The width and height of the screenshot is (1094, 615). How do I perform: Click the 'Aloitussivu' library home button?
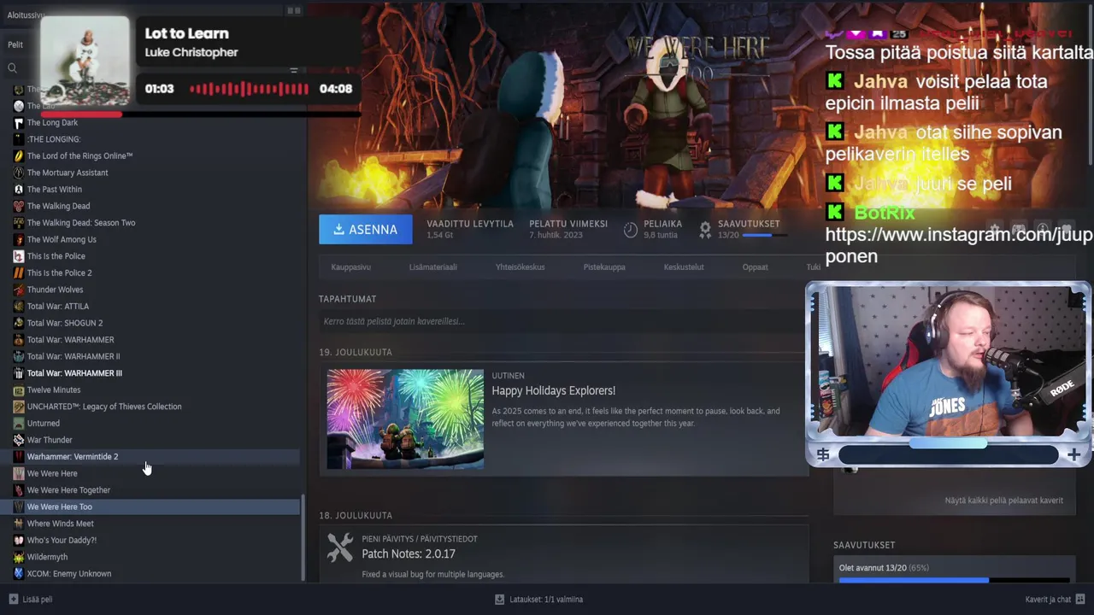coord(25,15)
